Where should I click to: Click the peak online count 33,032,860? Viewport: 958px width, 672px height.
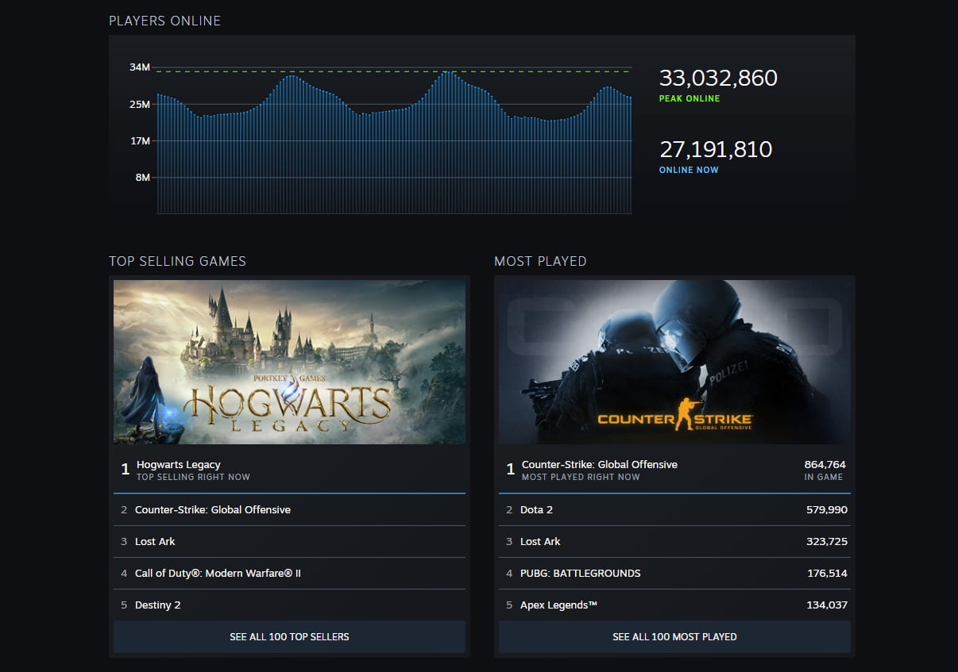(x=719, y=78)
